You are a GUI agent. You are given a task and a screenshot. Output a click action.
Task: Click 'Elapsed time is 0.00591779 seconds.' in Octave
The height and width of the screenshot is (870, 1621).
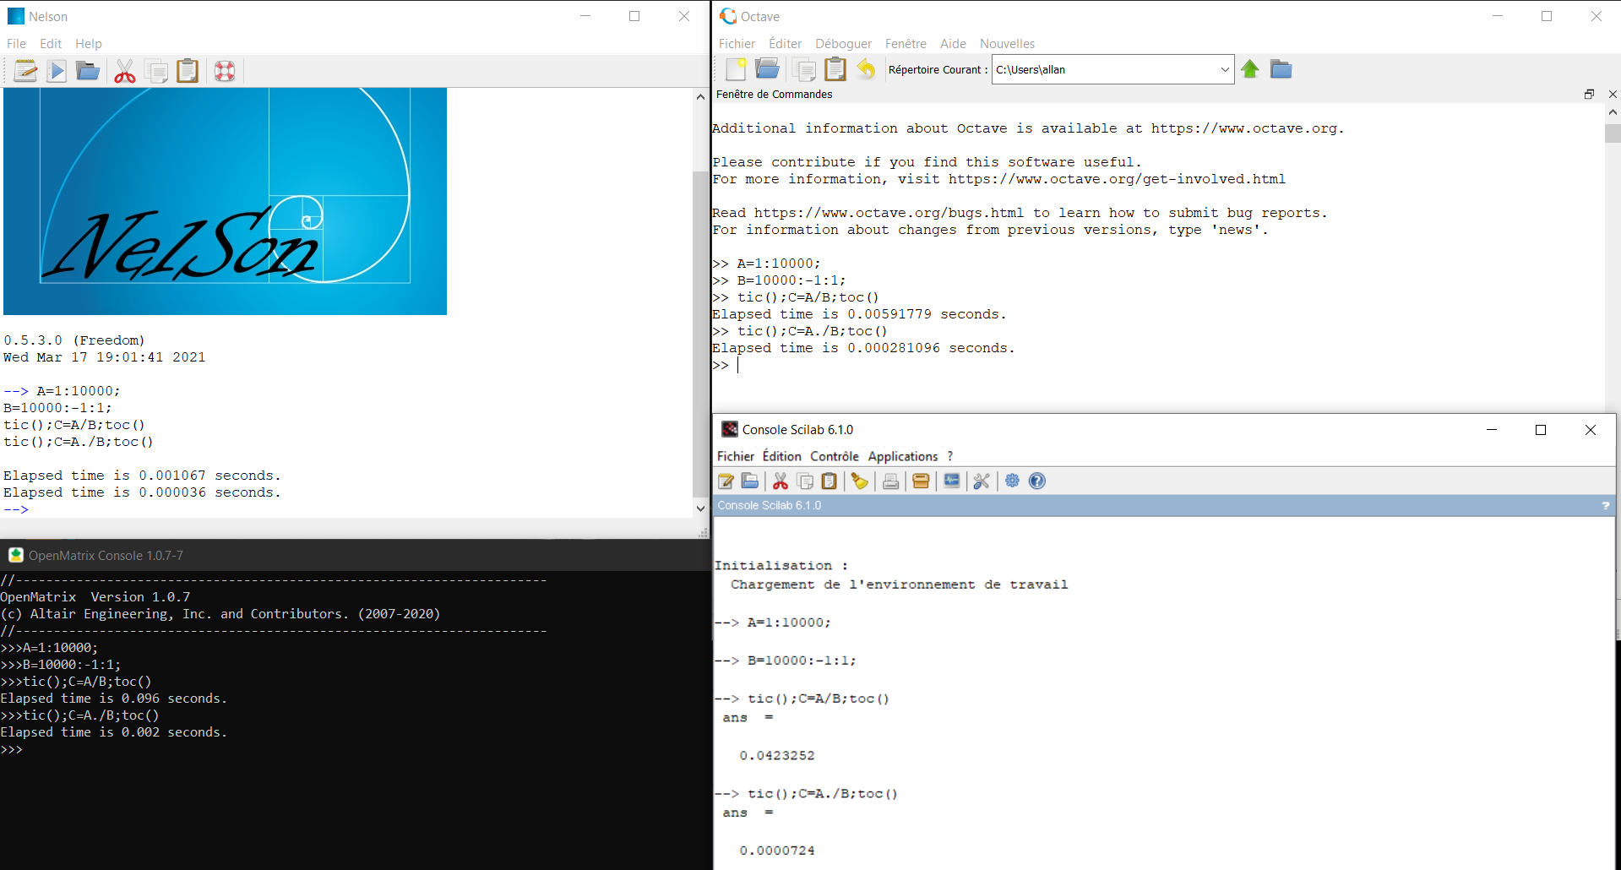pos(859,314)
